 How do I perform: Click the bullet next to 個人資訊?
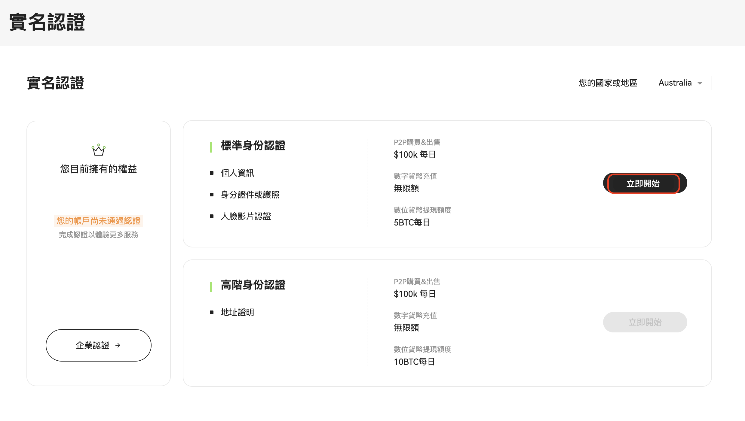tap(212, 173)
